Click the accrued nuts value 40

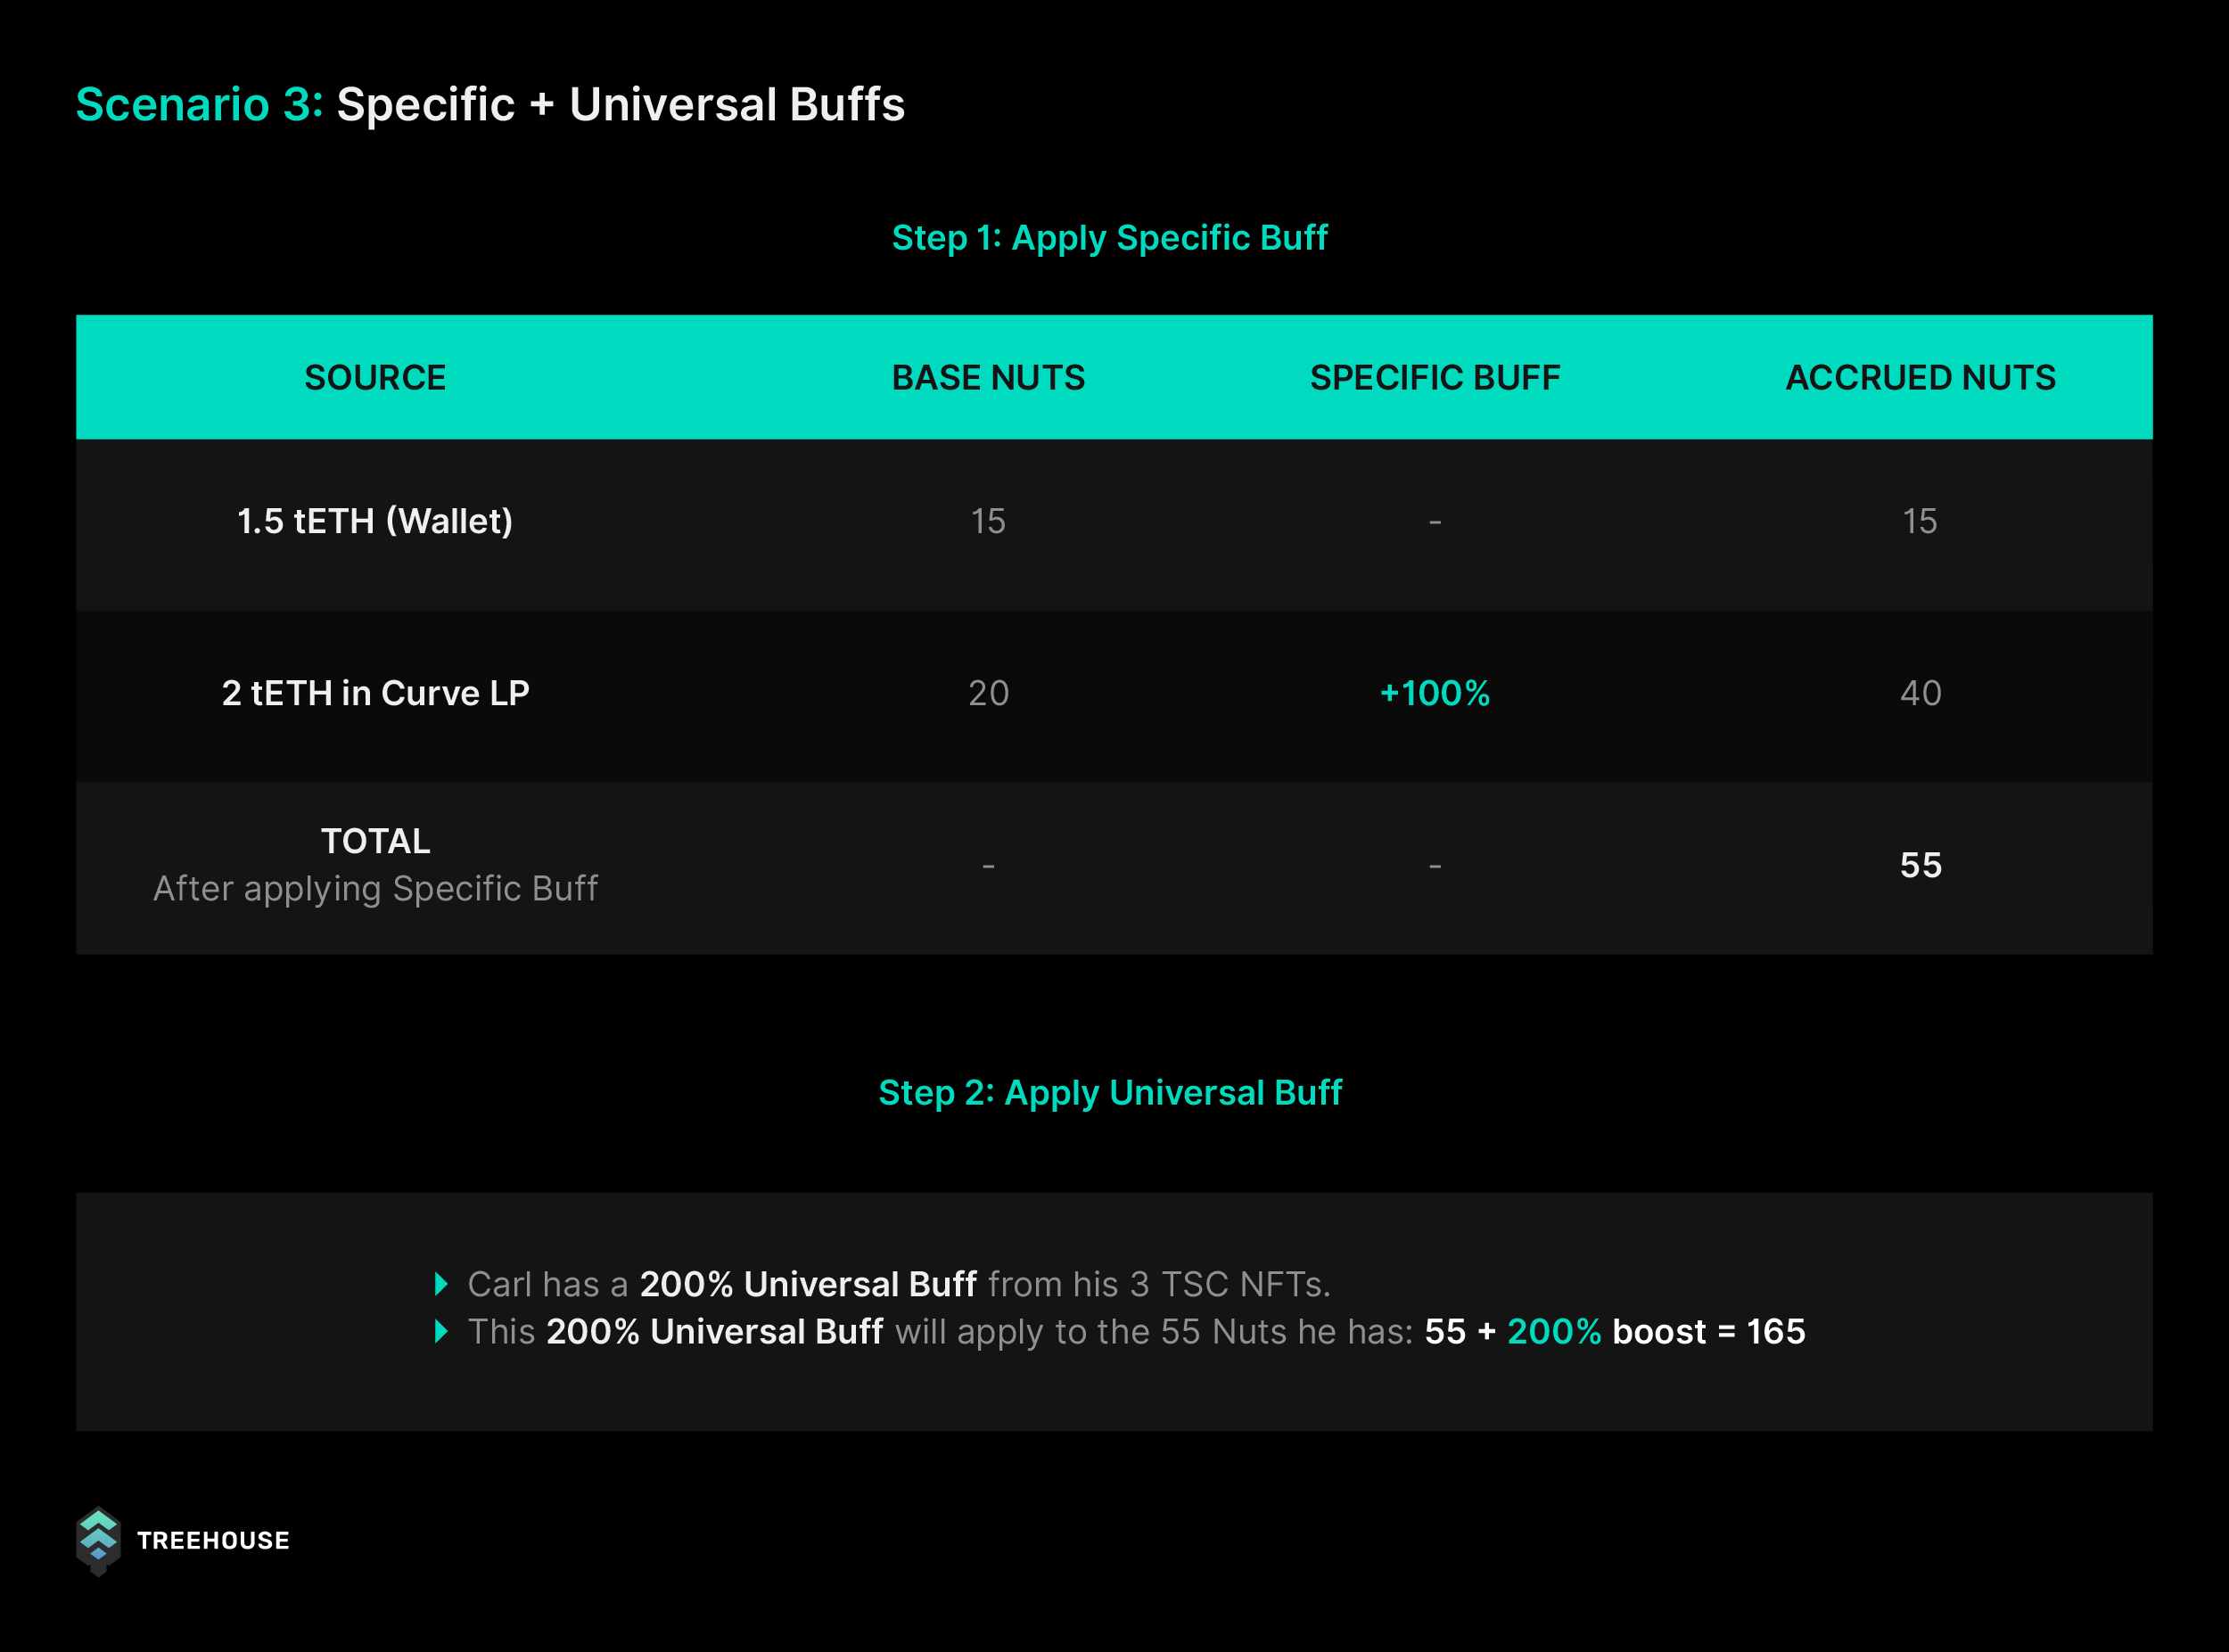[x=1921, y=693]
